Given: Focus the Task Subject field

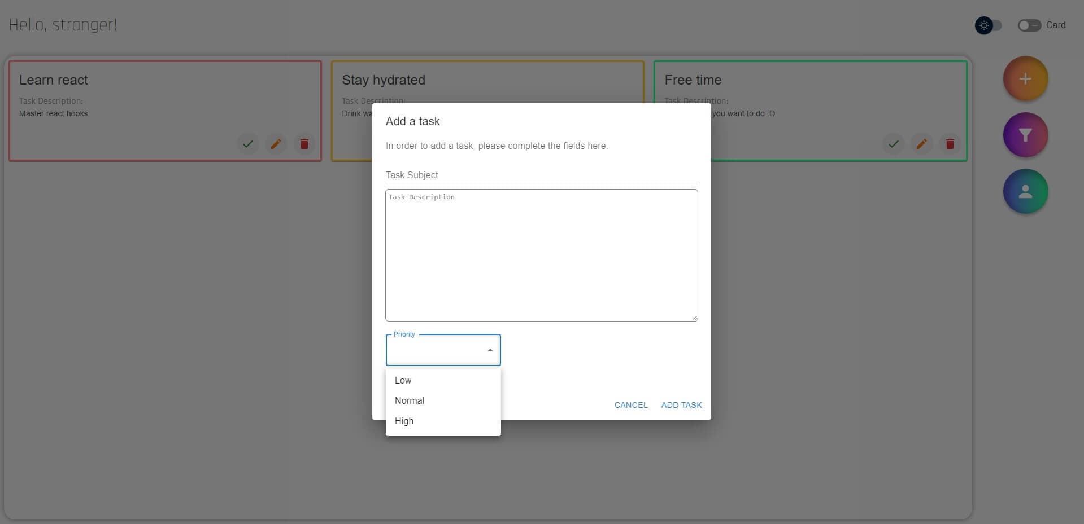Looking at the screenshot, I should point(541,175).
